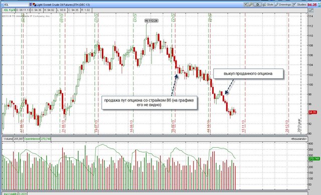Viewport: 321px width, 195px height.
Task: Click the link/clip icon left of the D button
Action: 251,5
